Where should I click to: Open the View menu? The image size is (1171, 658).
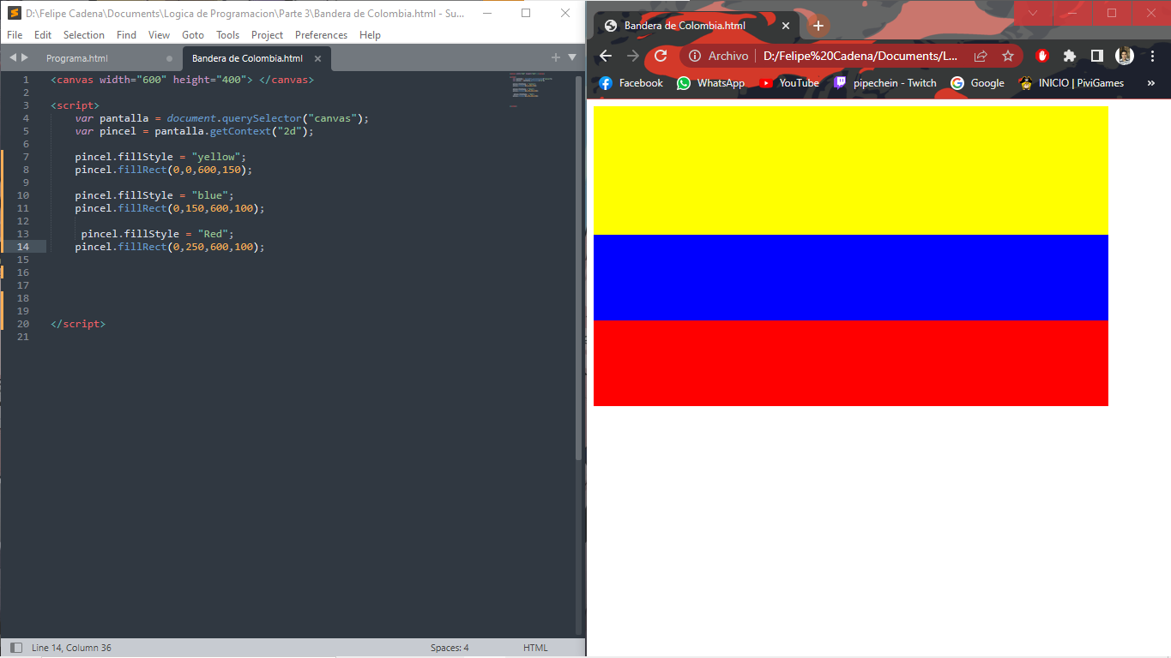tap(159, 35)
